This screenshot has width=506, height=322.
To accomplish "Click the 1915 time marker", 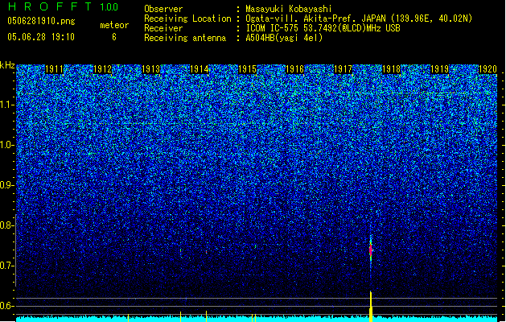I will pos(247,69).
